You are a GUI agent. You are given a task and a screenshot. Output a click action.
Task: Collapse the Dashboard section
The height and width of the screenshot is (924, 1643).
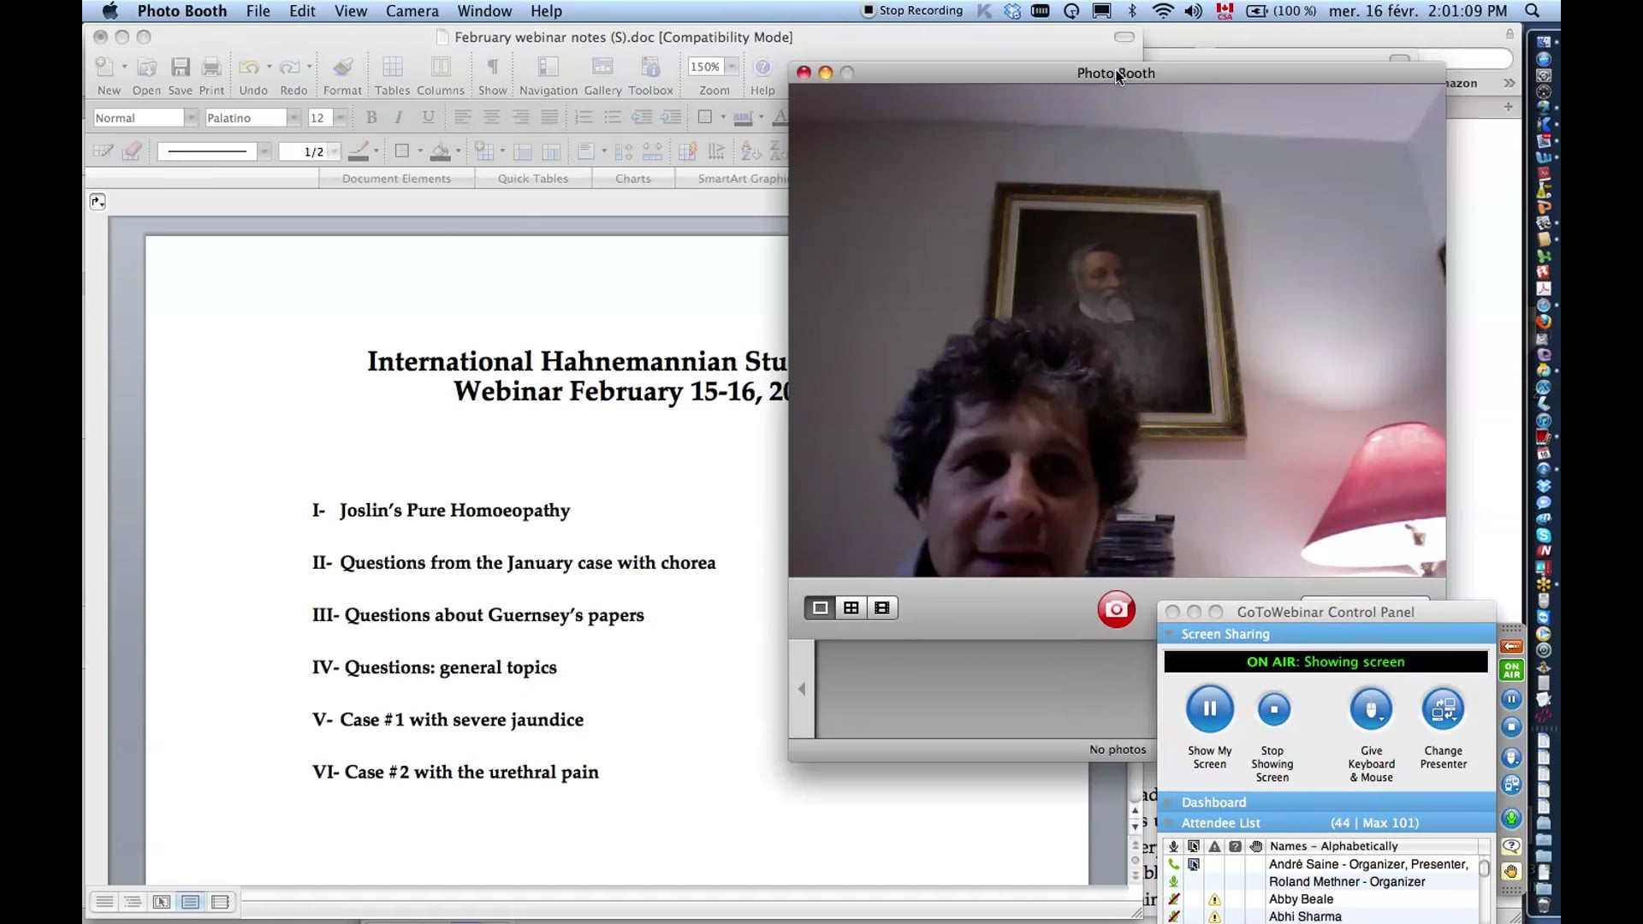point(1169,803)
